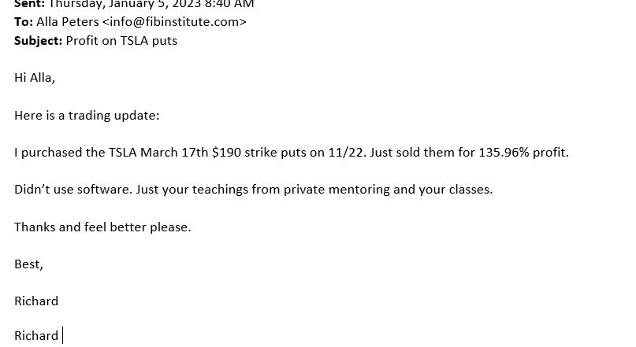This screenshot has width=636, height=347.
Task: Click the sent date 'January 5, 2023'
Action: coord(154,4)
